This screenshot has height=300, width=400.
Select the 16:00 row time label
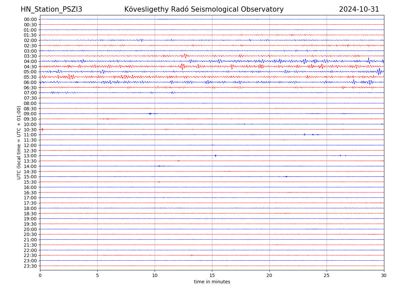(30, 187)
